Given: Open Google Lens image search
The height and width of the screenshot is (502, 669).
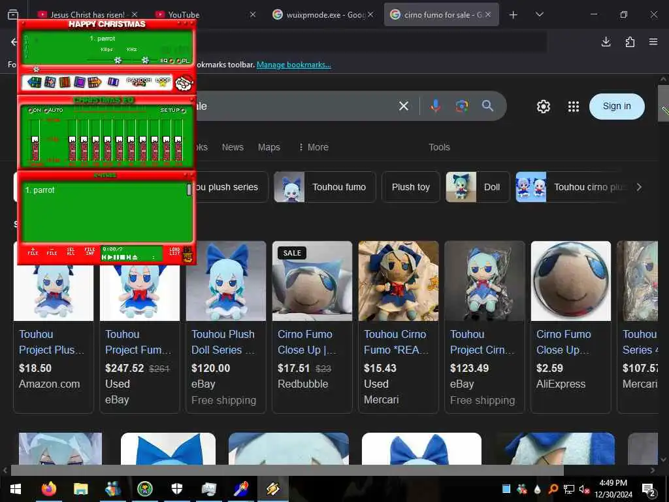Looking at the screenshot, I should point(461,106).
